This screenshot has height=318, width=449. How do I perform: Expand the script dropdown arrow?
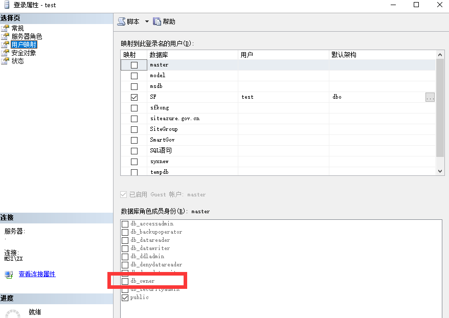[147, 21]
